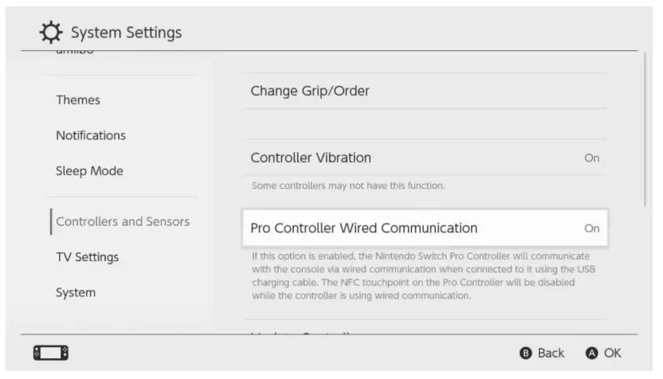Toggle Pro Controller Wired Communication On value
Image resolution: width=663 pixels, height=379 pixels.
click(591, 228)
